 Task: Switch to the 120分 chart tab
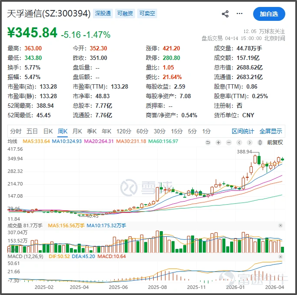(x=124, y=131)
